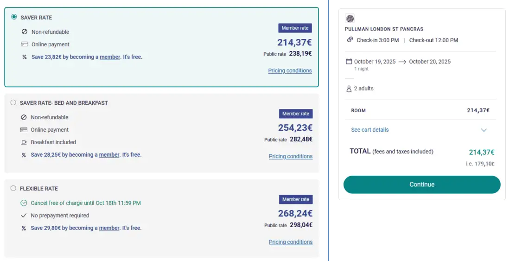Choose the Flexible Rate radio button

13,188
